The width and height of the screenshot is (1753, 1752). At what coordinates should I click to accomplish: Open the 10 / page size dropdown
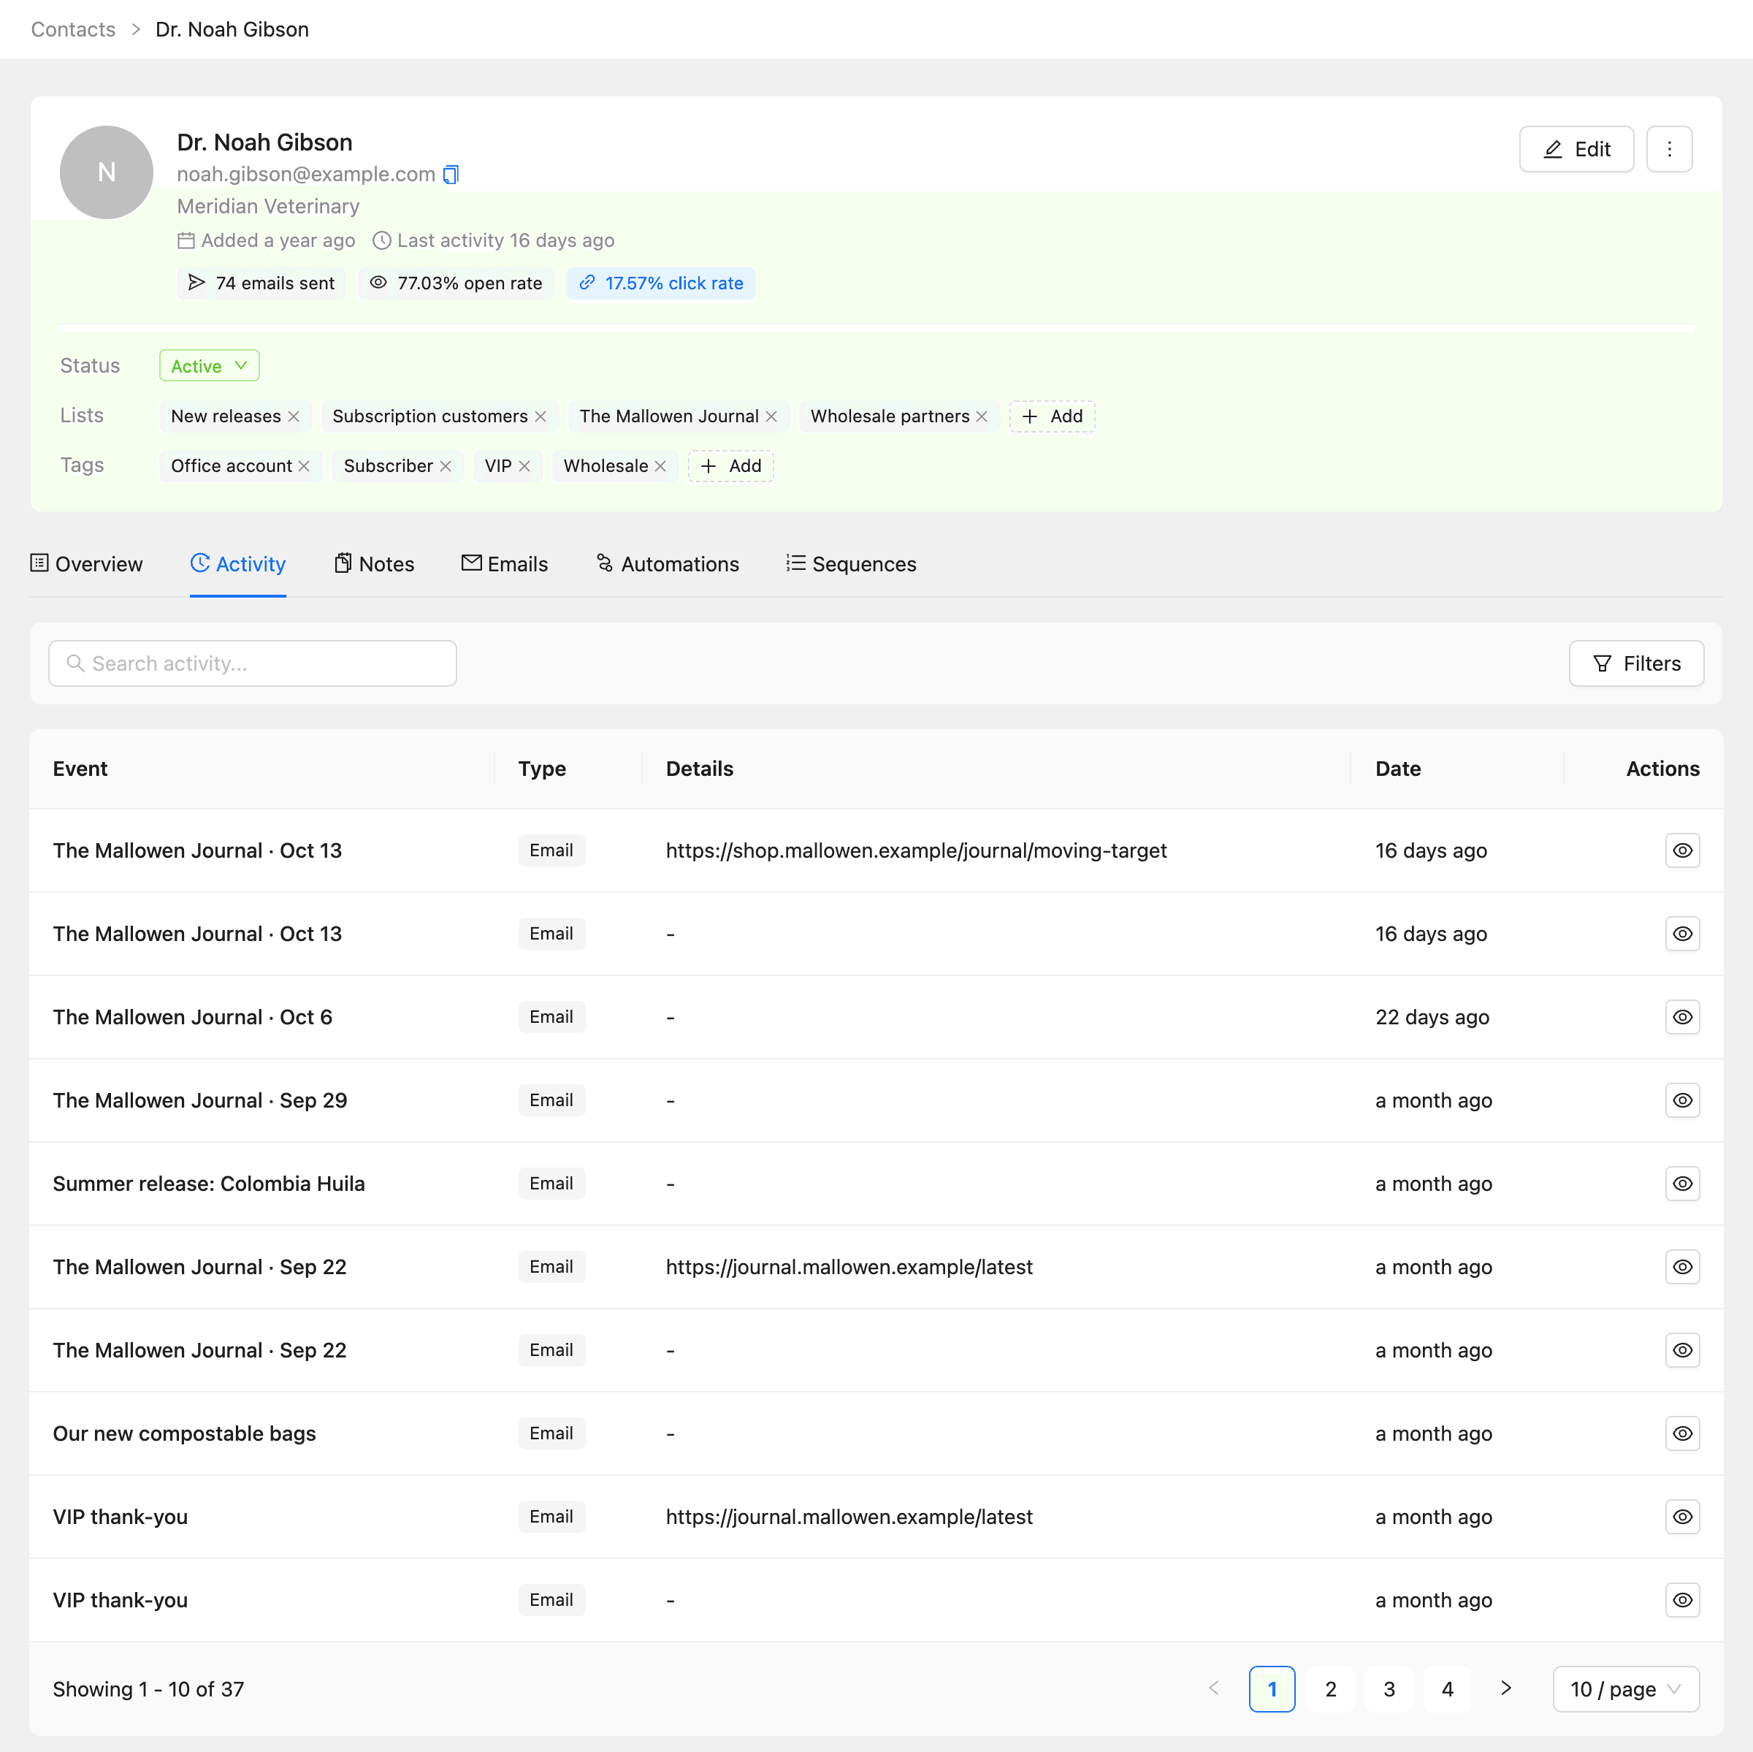click(x=1626, y=1688)
